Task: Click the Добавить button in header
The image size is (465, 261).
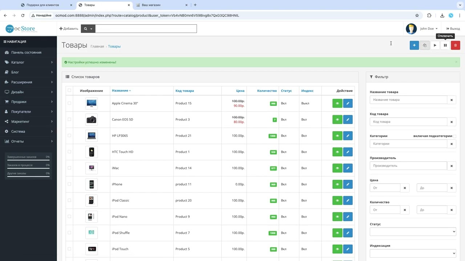Action: pyautogui.click(x=69, y=29)
